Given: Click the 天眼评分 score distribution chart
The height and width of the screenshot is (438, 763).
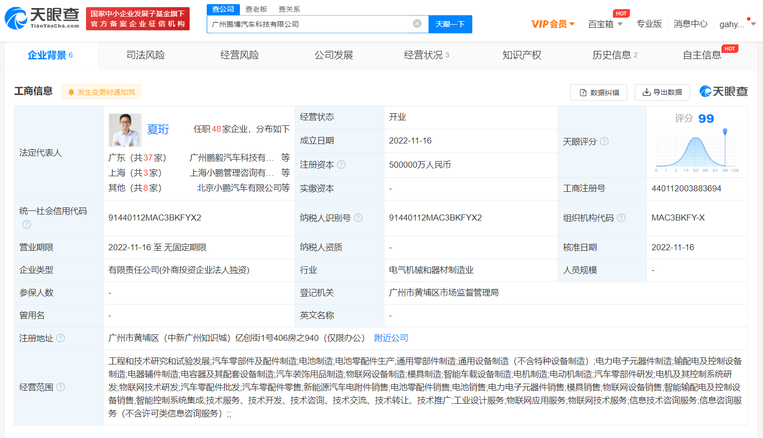Looking at the screenshot, I should point(697,150).
